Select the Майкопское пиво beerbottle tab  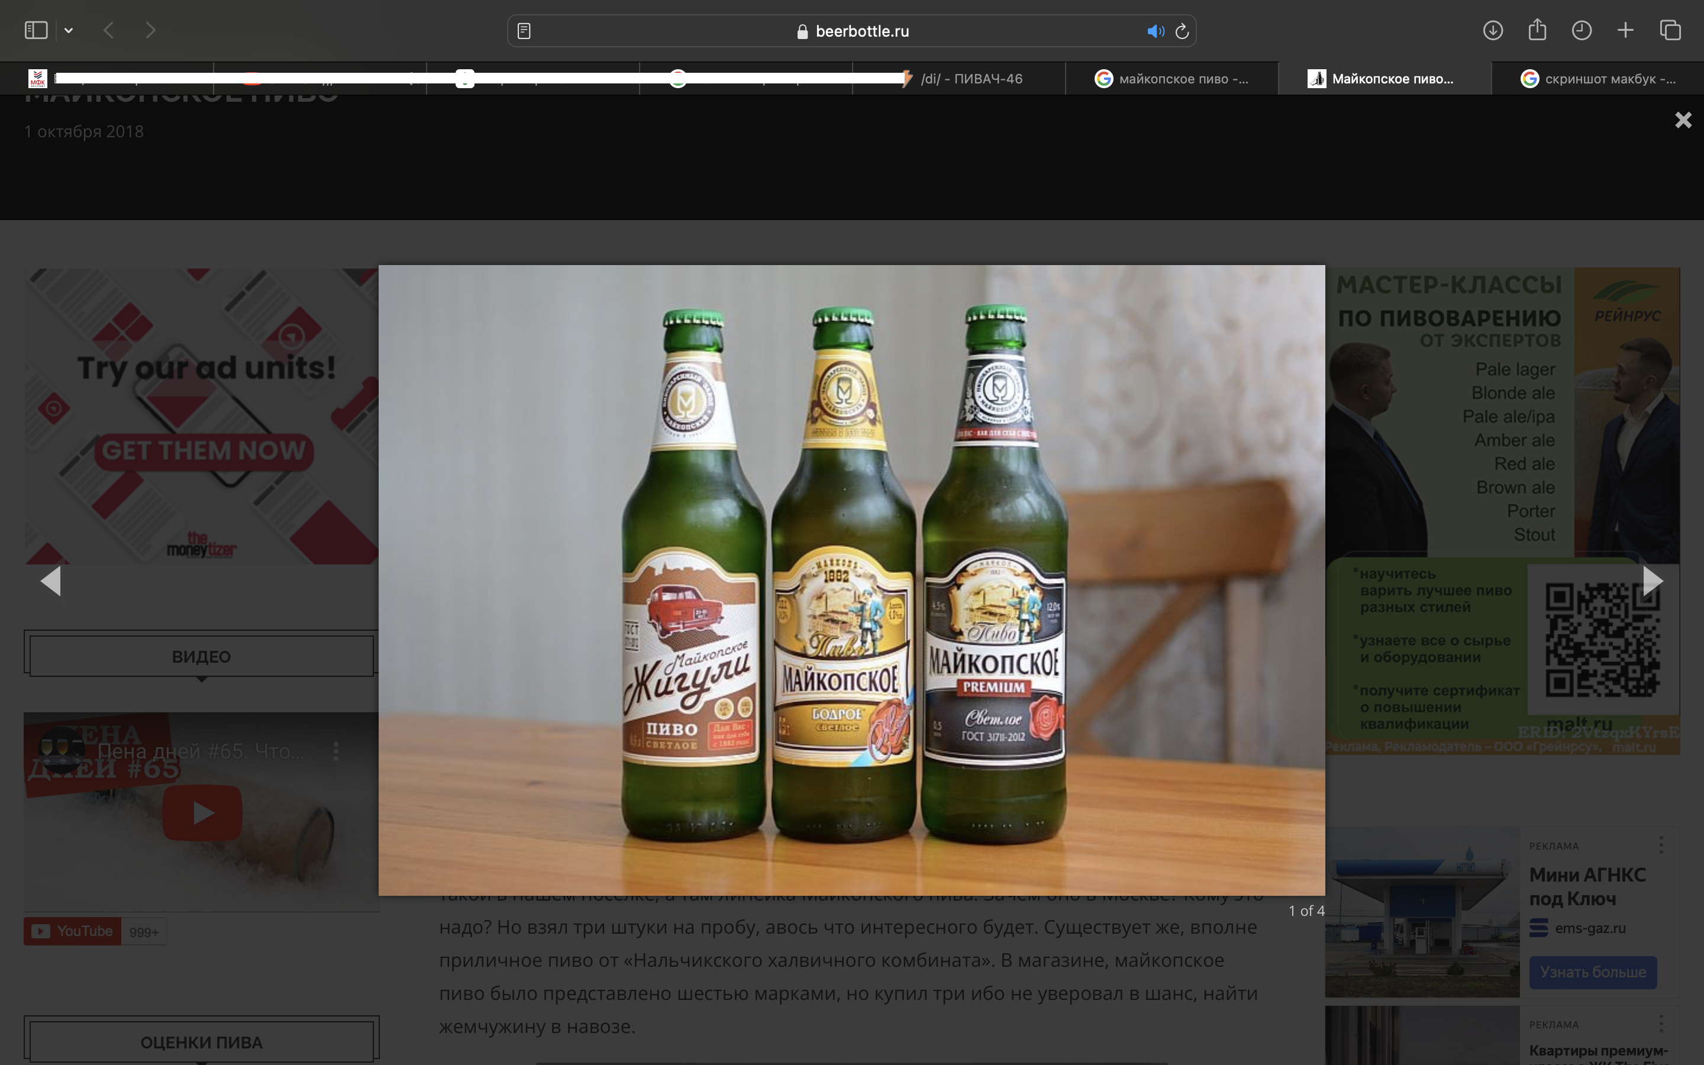(1384, 79)
